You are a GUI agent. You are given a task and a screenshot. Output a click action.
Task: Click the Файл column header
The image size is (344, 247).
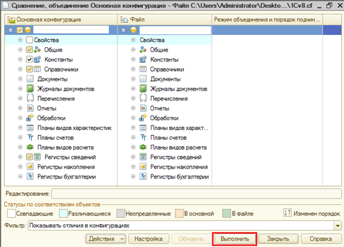(165, 19)
